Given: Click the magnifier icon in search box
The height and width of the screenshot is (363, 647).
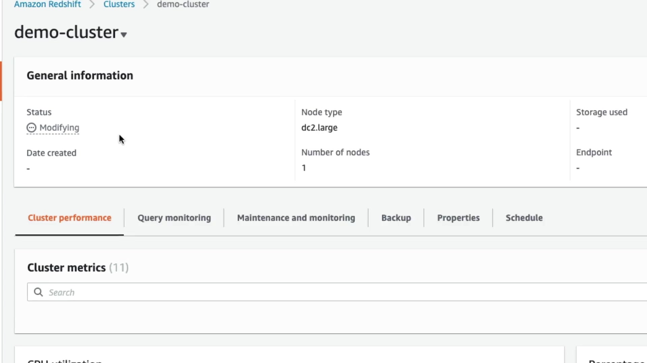Looking at the screenshot, I should 38,292.
